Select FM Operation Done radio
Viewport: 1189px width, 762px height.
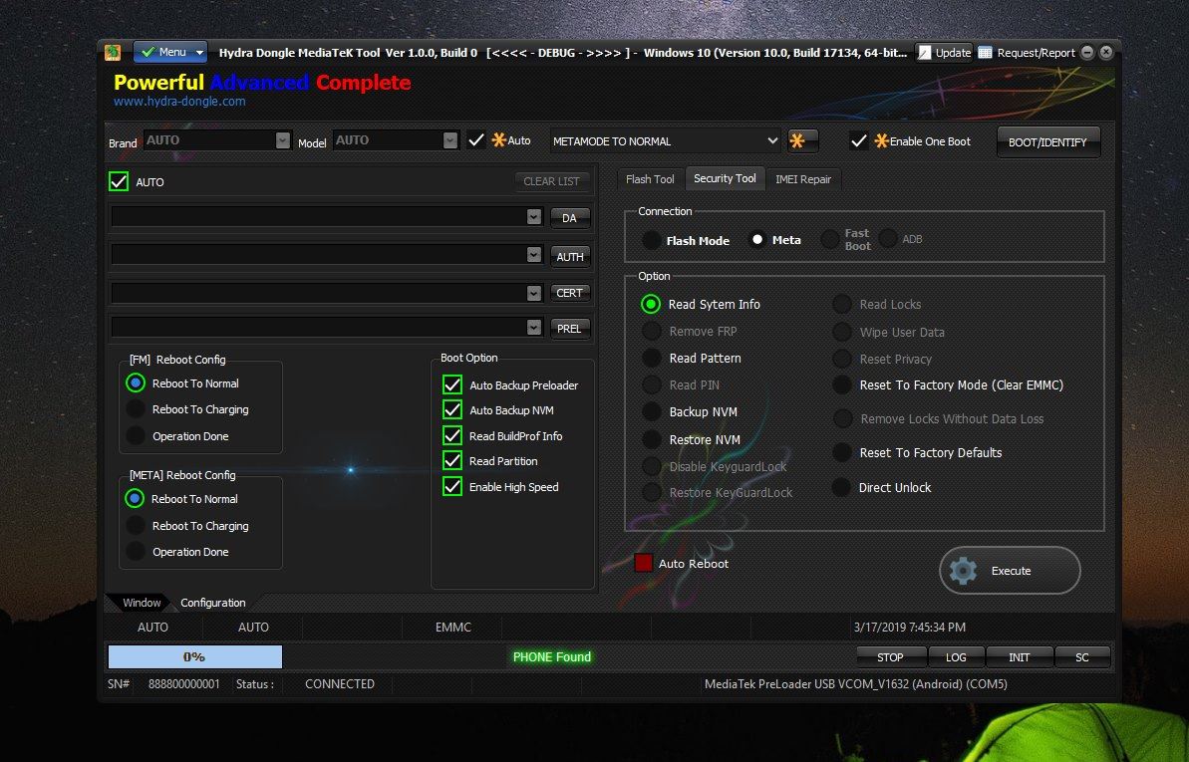click(135, 436)
